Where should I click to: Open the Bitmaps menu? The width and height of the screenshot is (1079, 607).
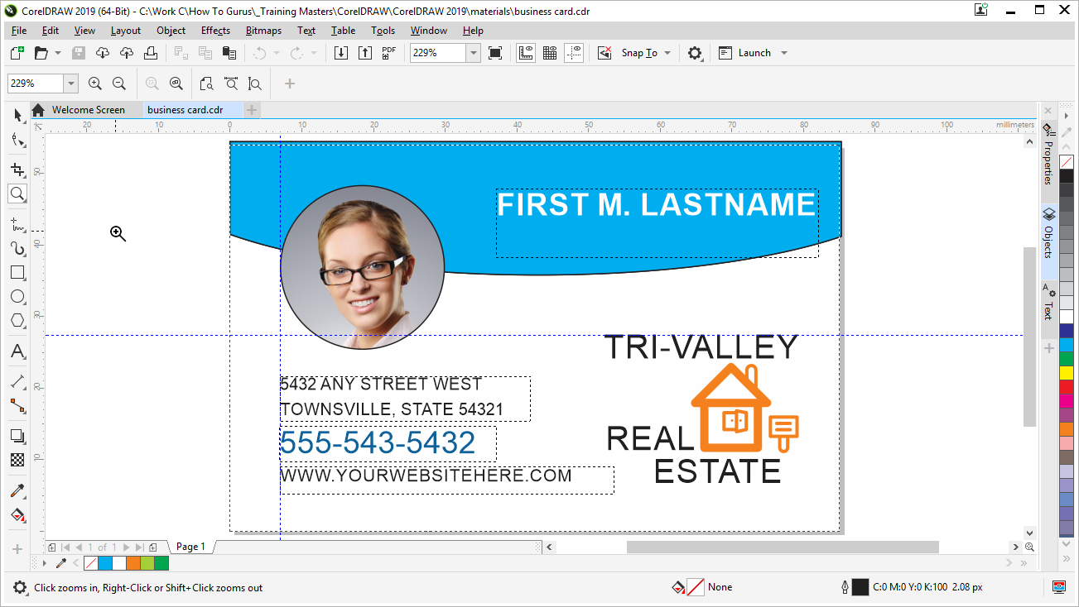(263, 31)
